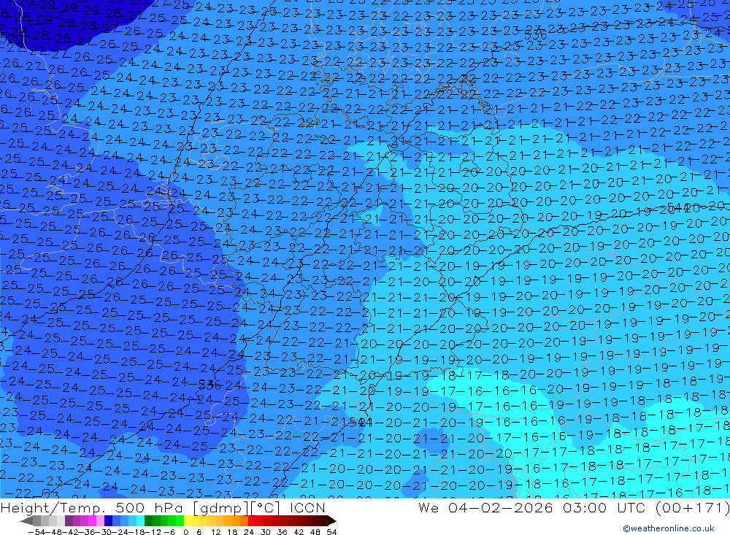Click the 36 label under the color scale
The image size is (730, 535).
[282, 532]
